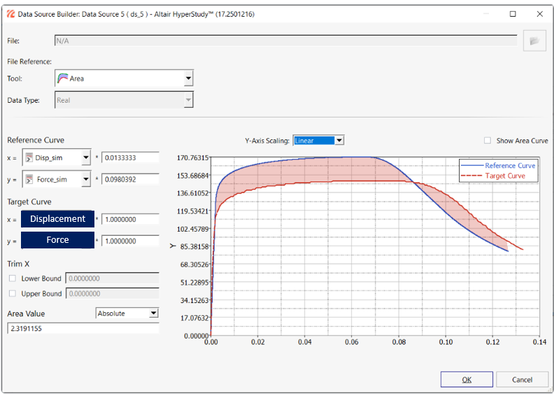Image resolution: width=554 pixels, height=394 pixels.
Task: Click the x-axis tick label 0.14
Action: (x=539, y=342)
